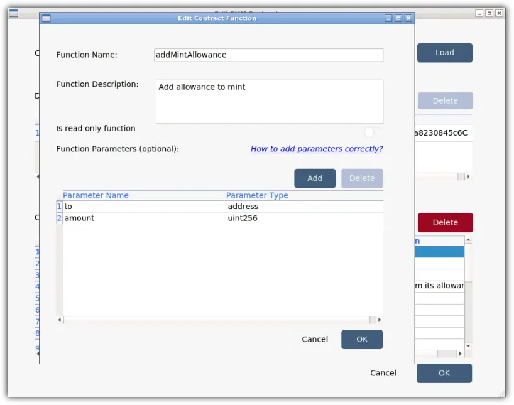Add a new function parameter
This screenshot has height=405, width=514.
click(x=315, y=178)
